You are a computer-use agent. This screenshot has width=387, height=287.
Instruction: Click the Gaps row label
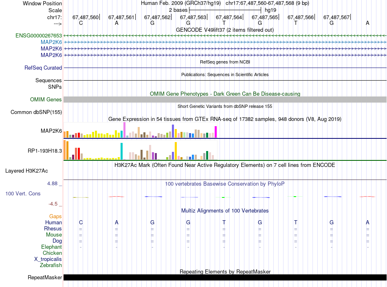(x=55, y=216)
